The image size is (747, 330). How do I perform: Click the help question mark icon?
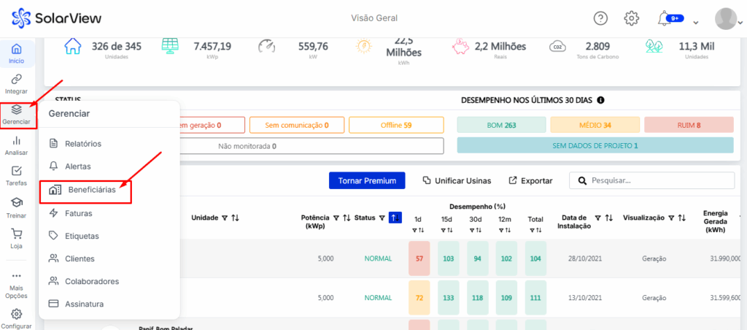click(600, 18)
